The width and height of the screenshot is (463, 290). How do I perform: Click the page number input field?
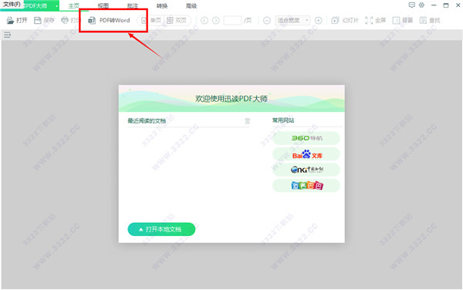coord(232,20)
